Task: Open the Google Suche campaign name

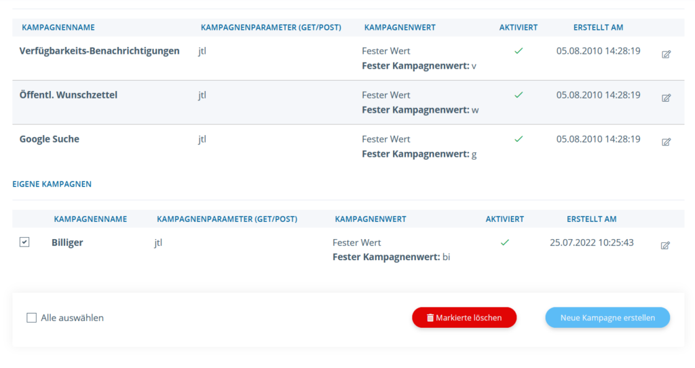Action: pos(49,139)
